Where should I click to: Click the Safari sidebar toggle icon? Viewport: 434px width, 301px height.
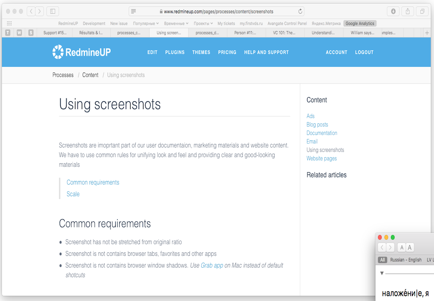point(52,11)
